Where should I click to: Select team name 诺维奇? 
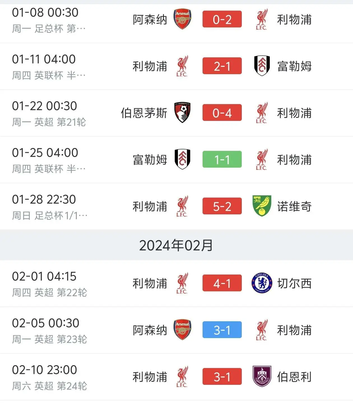(294, 207)
